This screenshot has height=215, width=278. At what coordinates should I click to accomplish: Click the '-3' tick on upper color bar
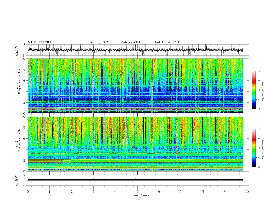pyautogui.click(x=259, y=71)
